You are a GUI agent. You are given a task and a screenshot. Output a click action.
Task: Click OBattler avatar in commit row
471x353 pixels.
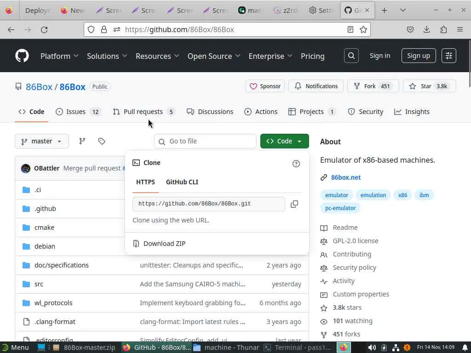click(26, 168)
